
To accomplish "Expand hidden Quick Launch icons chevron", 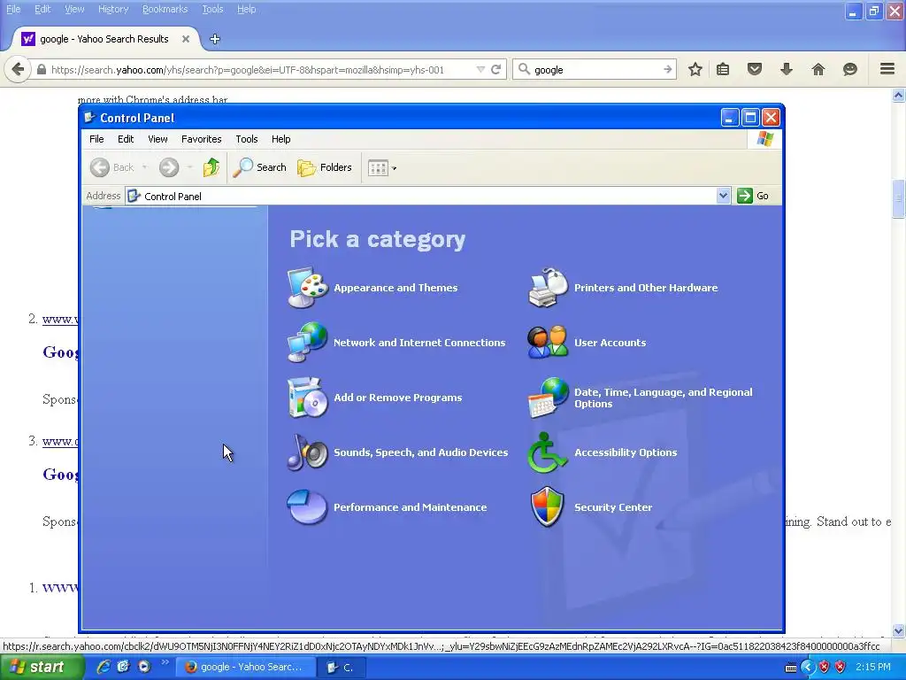I will pyautogui.click(x=165, y=662).
